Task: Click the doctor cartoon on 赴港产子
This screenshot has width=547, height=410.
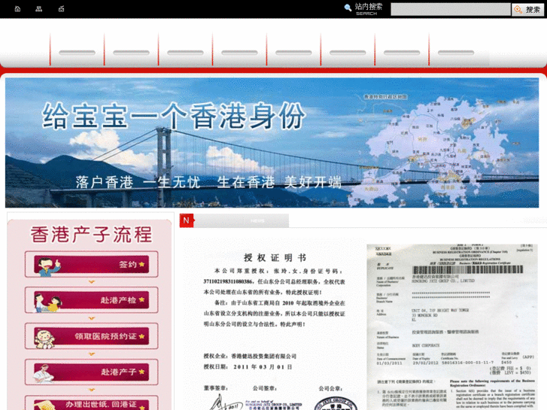Action: pyautogui.click(x=44, y=374)
